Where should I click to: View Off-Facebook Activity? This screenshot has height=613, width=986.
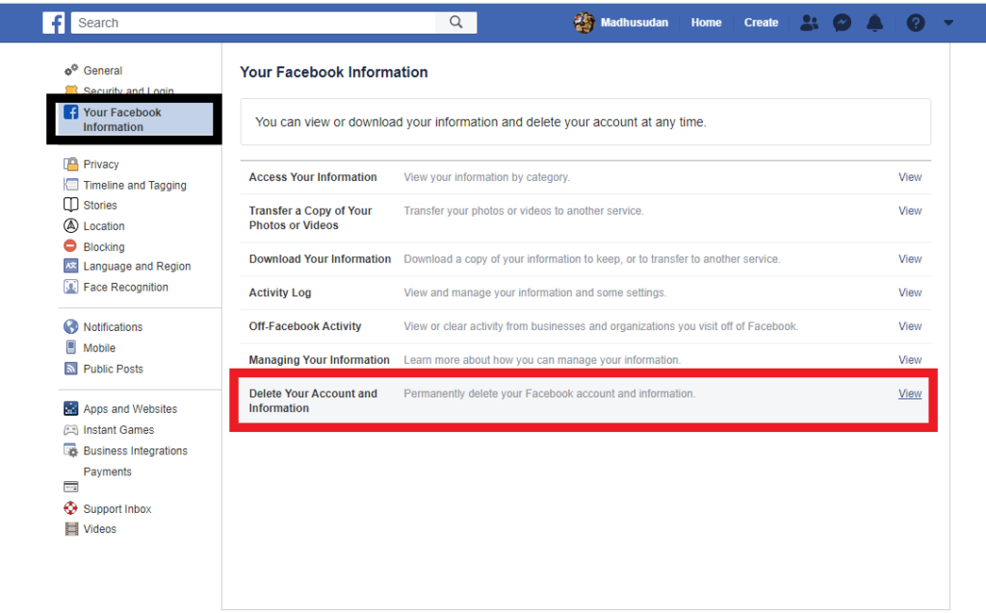pos(910,325)
